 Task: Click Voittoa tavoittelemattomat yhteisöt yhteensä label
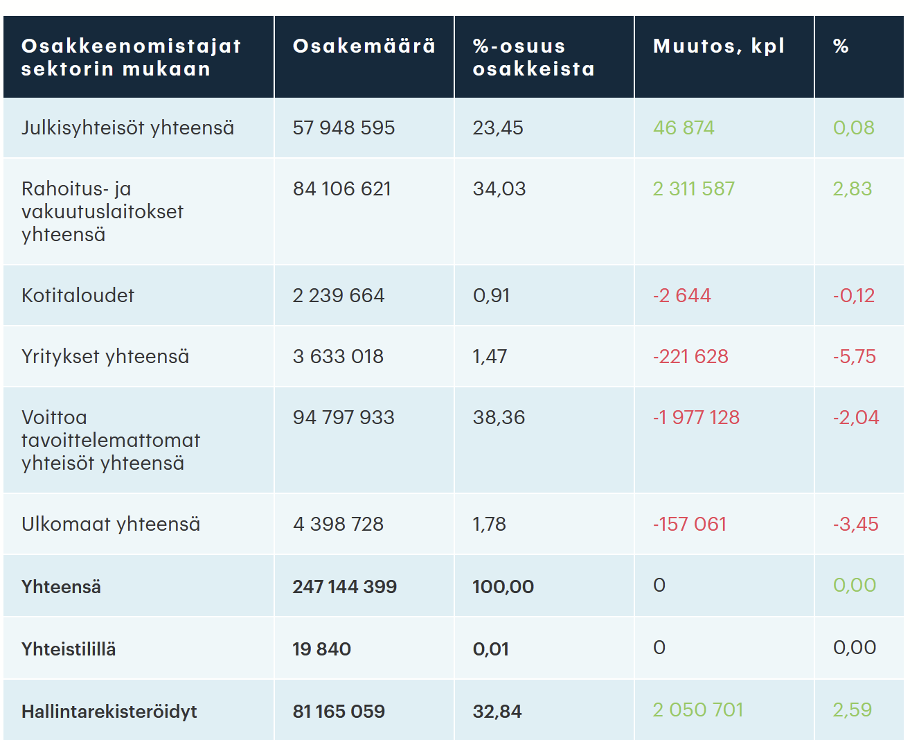point(111,440)
